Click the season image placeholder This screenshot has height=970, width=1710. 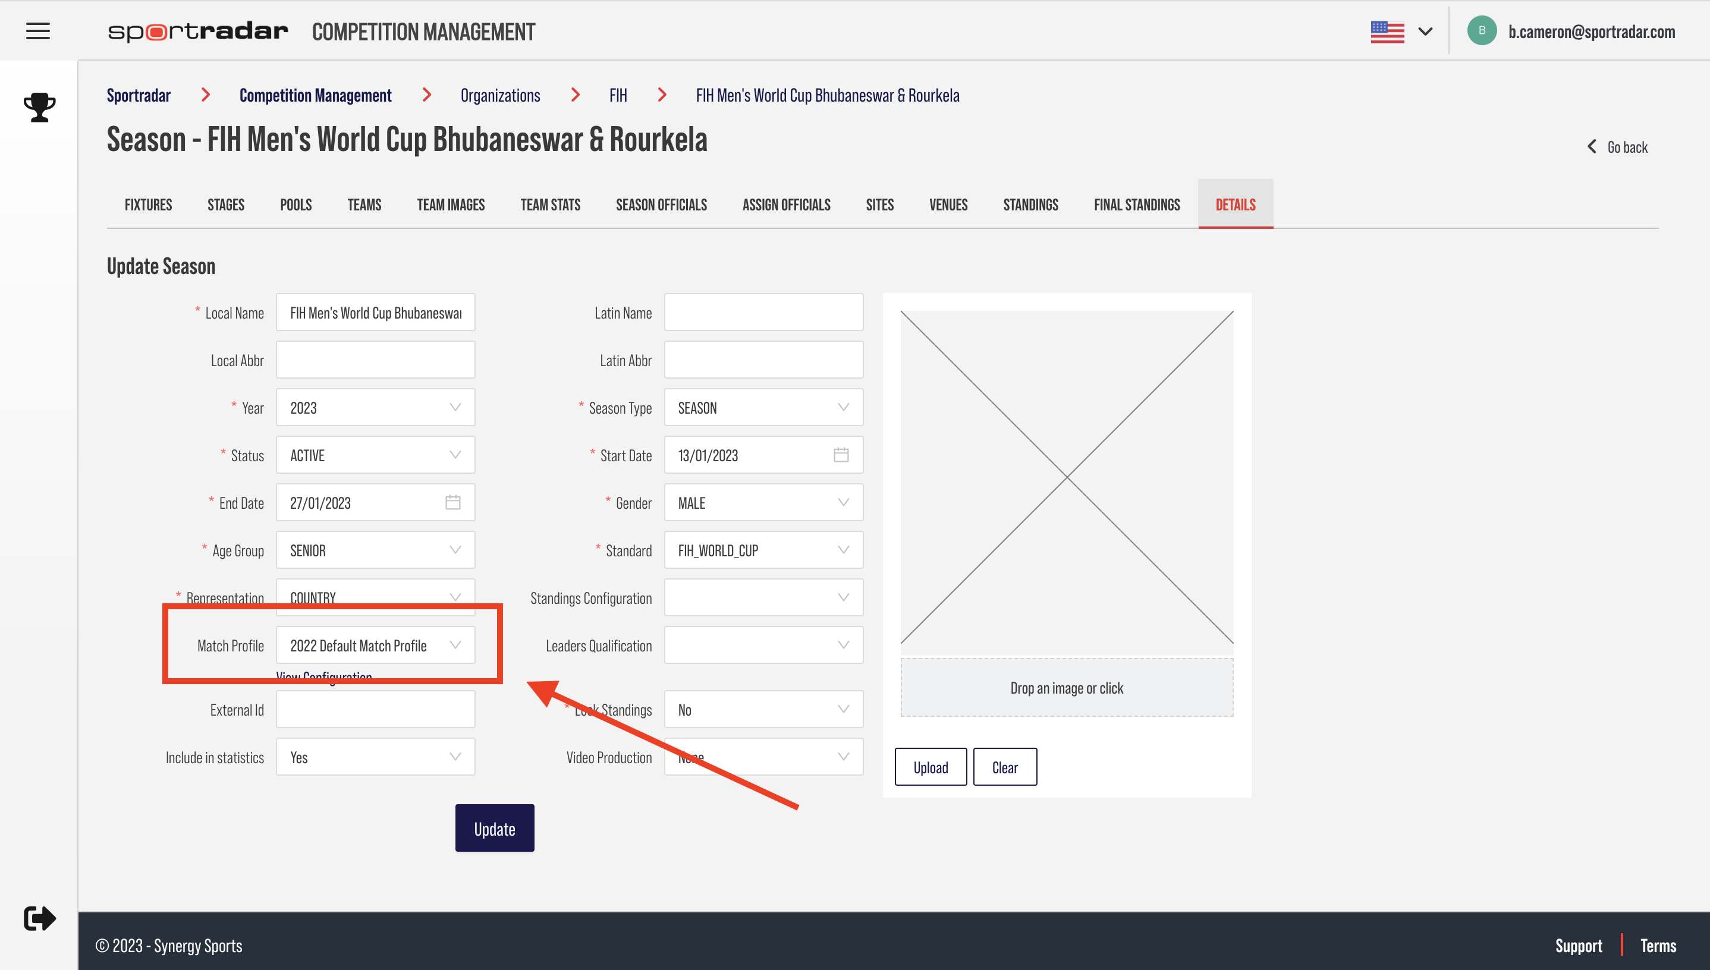(x=1067, y=477)
